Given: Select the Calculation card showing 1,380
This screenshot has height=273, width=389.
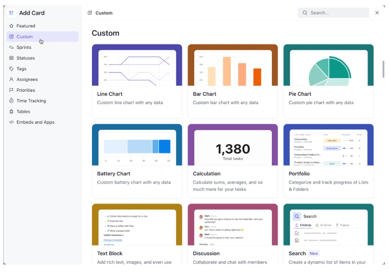Looking at the screenshot, I should [x=233, y=145].
